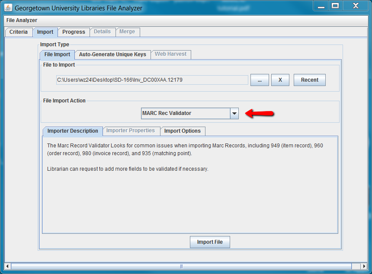Switch to the Criteria tab

(19, 32)
